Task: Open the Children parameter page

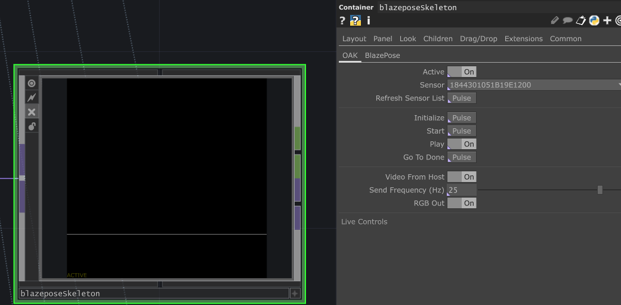Action: pos(438,39)
